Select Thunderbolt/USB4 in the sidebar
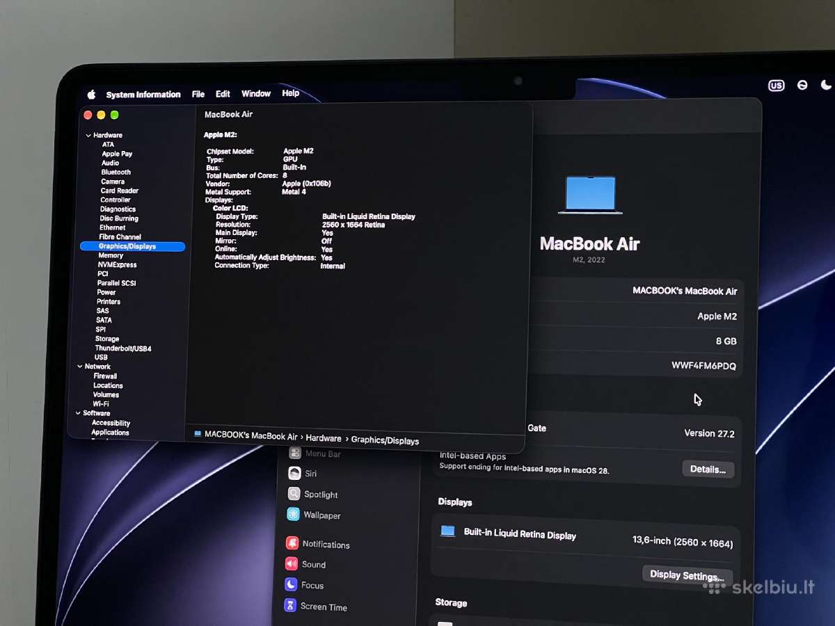This screenshot has height=626, width=835. [x=123, y=348]
